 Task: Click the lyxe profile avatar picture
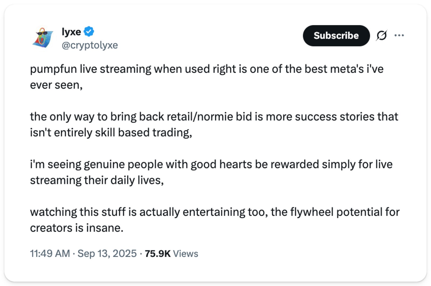pos(43,38)
